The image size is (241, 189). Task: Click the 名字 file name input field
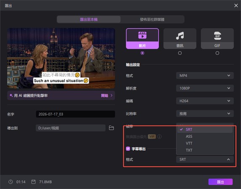tap(75, 114)
